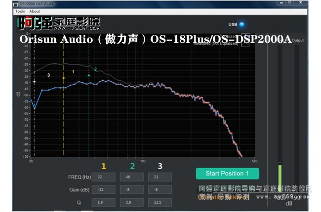Click the band 2 Gain field
This screenshot has width=321, height=212.
click(x=132, y=190)
